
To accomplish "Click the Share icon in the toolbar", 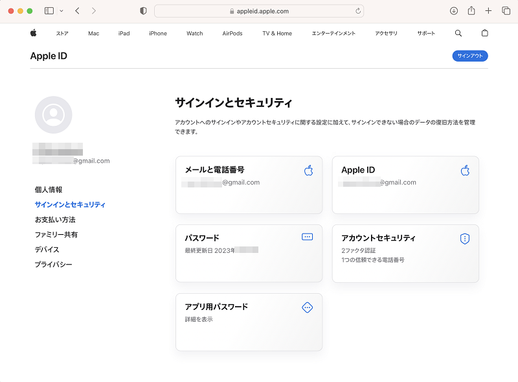I will click(471, 11).
